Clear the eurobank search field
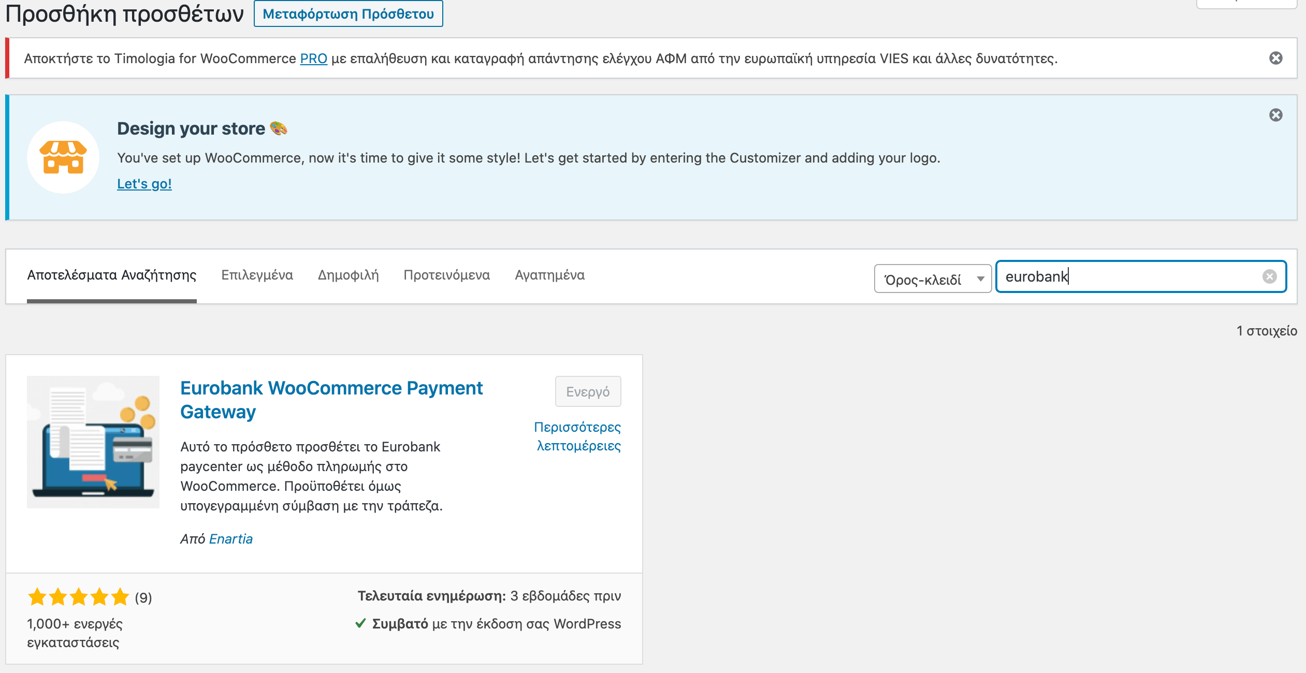Screen dimensions: 1306x673 (x=1269, y=276)
